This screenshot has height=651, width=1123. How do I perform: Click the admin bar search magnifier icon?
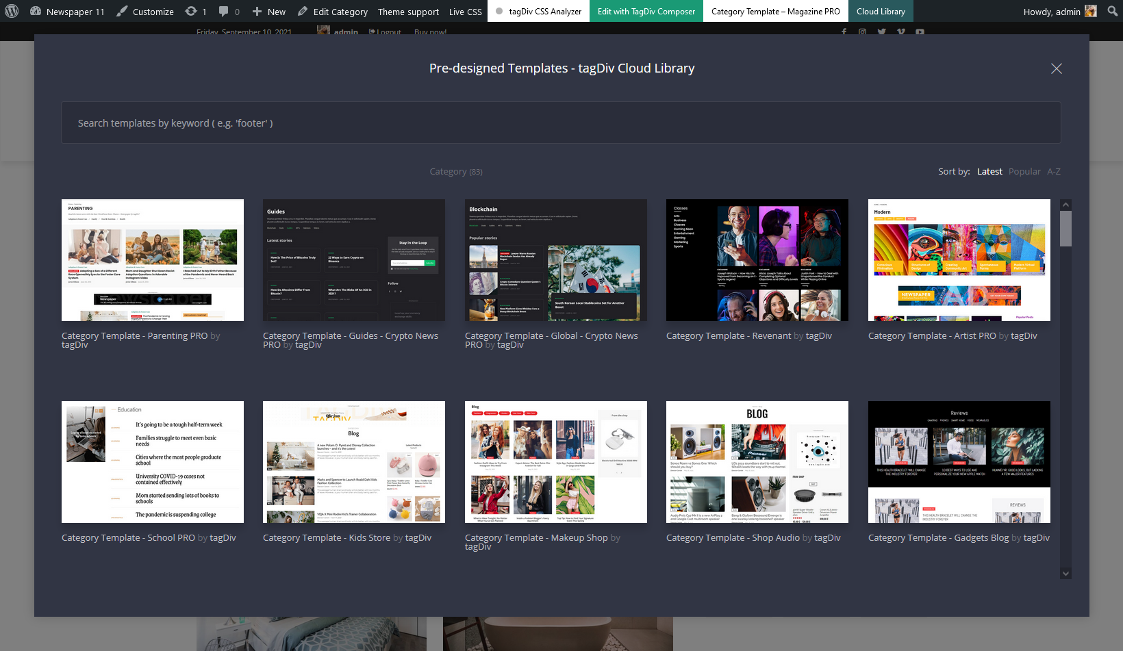pos(1112,11)
